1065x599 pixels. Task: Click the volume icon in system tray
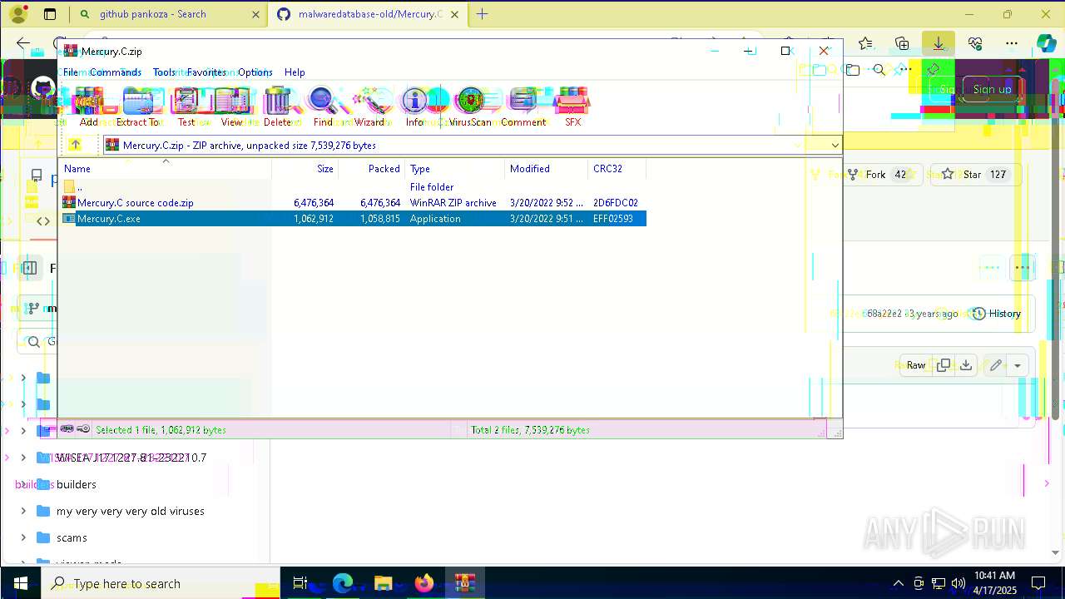coord(958,583)
